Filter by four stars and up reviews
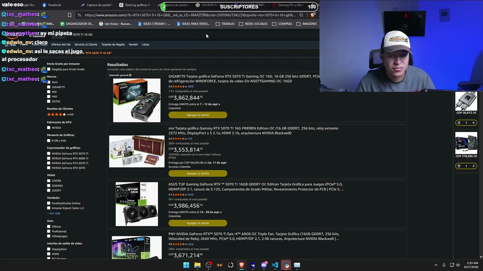483x271 pixels. pos(60,114)
